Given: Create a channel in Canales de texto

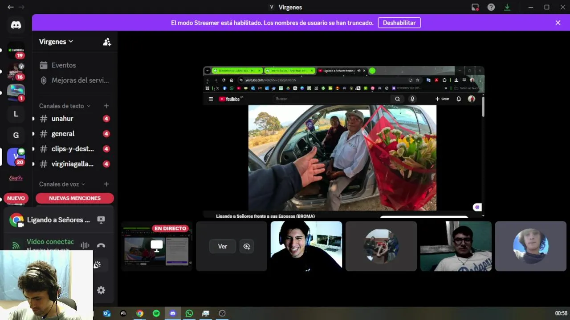Looking at the screenshot, I should tap(106, 106).
